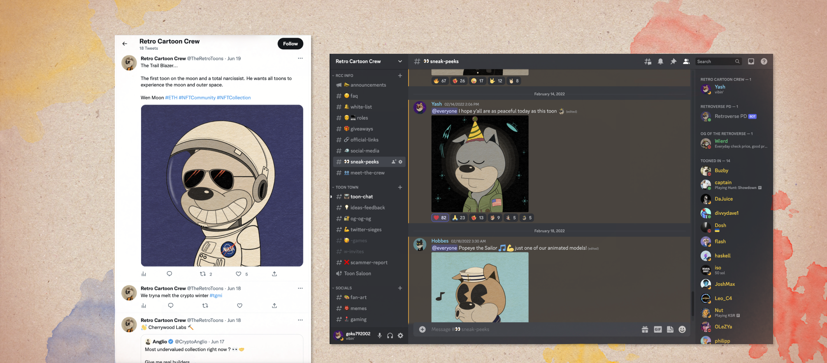
Task: Like the crypto winter tweet
Action: (x=239, y=306)
